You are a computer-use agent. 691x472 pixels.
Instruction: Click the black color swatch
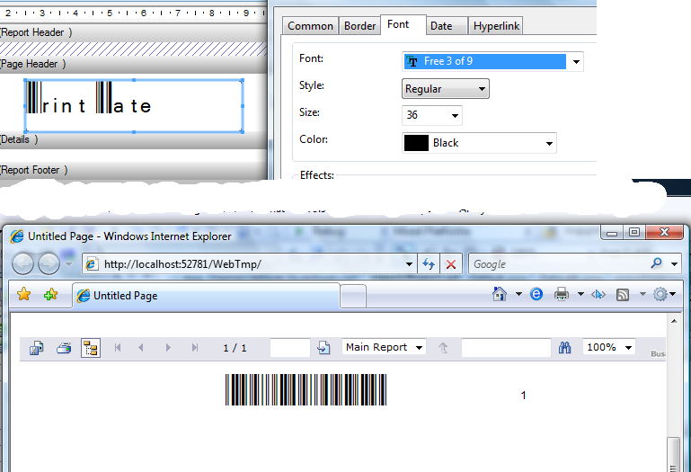(416, 143)
